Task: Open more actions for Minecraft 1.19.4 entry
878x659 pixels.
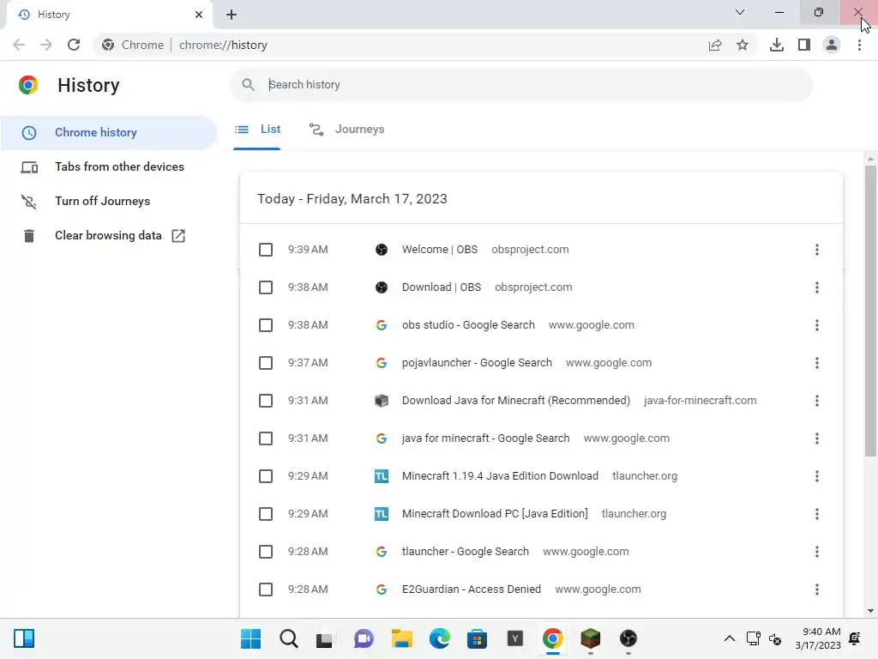Action: click(x=817, y=476)
